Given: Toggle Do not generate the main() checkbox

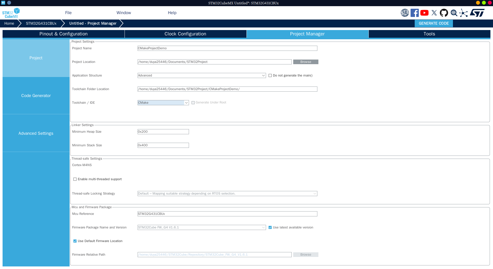Looking at the screenshot, I should (x=270, y=75).
